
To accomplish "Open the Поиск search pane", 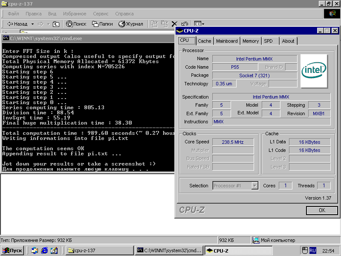I will click(x=76, y=24).
